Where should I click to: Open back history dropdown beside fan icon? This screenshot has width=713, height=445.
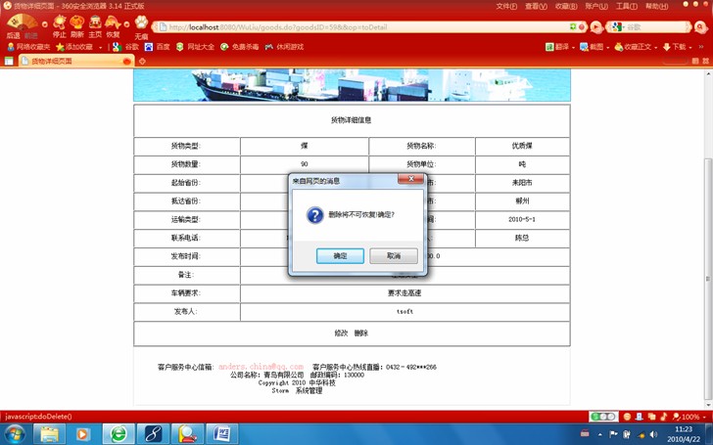[x=45, y=24]
